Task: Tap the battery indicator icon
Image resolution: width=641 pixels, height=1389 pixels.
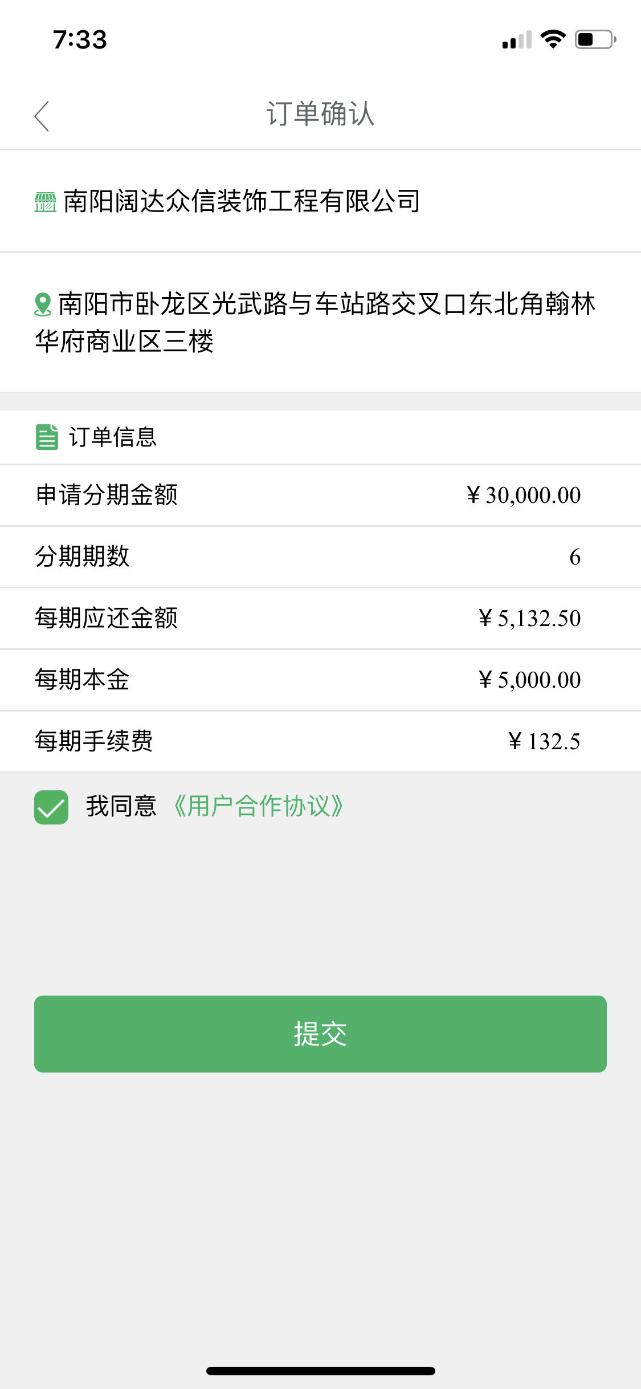Action: [595, 39]
